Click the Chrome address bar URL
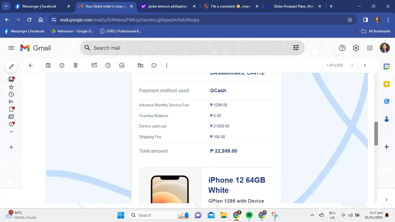The image size is (395, 222). [130, 20]
